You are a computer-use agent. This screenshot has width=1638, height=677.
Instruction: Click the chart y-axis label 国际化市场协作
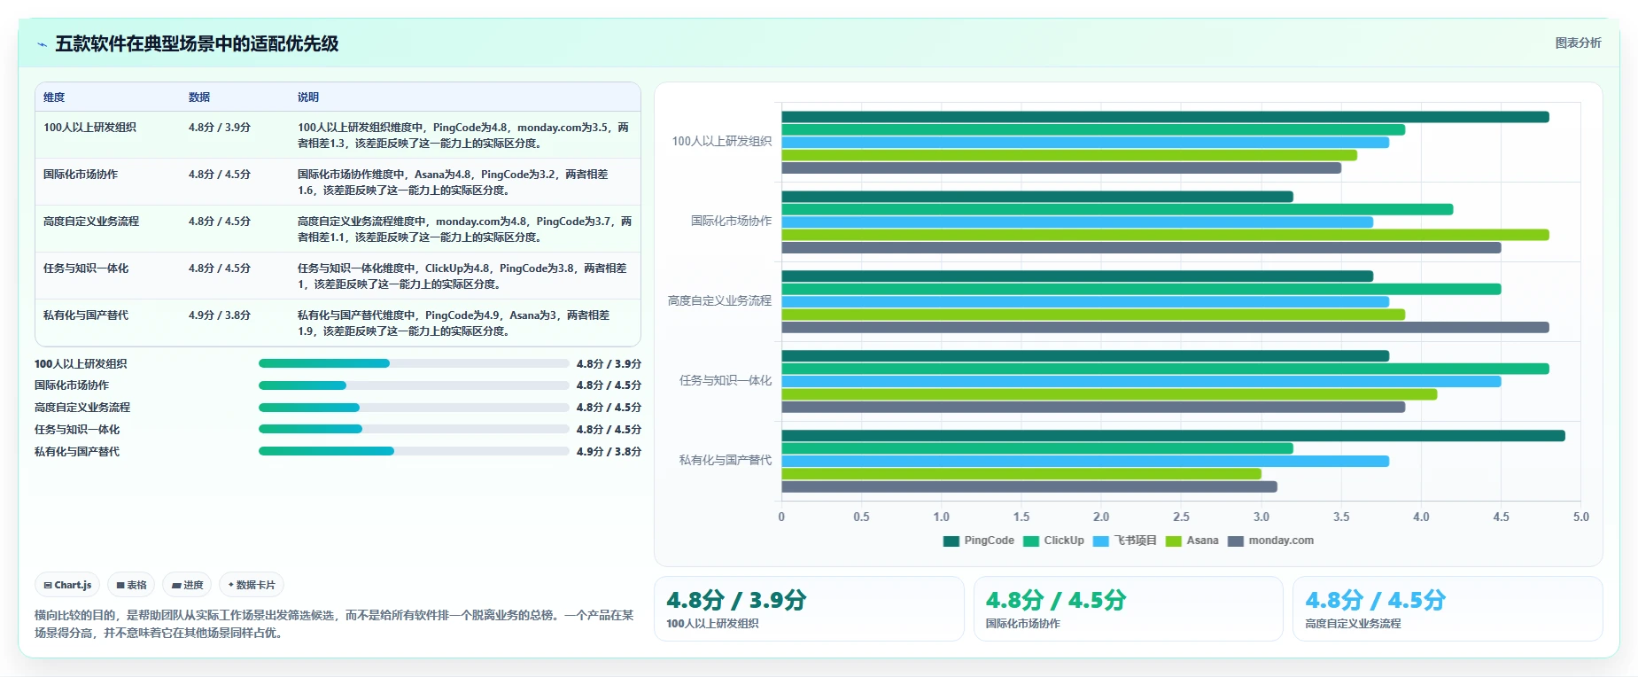coord(731,222)
